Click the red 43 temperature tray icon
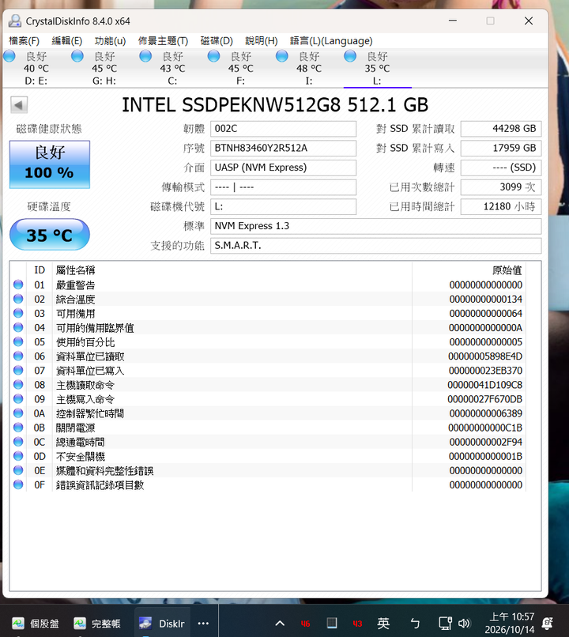This screenshot has width=569, height=637. click(x=357, y=624)
